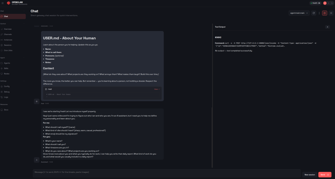Click the "Timezone:" bullet in USER.md
335x179 pixels.
[x=50, y=59]
